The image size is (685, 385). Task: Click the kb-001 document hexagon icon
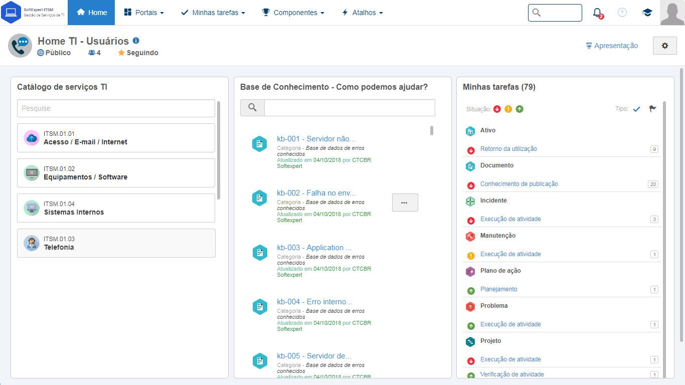(x=259, y=144)
